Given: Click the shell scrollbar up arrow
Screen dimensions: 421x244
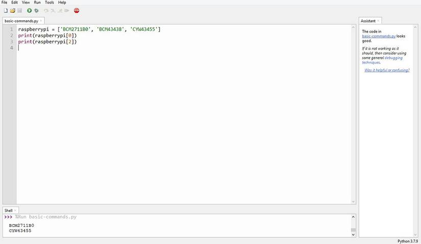Looking at the screenshot, I should pyautogui.click(x=353, y=217).
